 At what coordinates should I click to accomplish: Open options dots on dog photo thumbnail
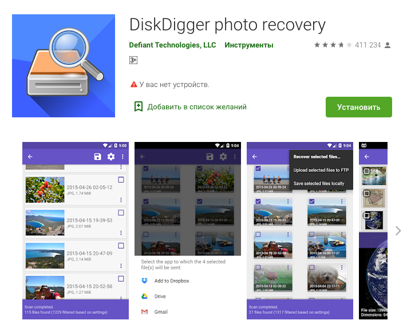pos(342,267)
